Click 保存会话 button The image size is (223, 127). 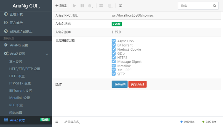119,84
